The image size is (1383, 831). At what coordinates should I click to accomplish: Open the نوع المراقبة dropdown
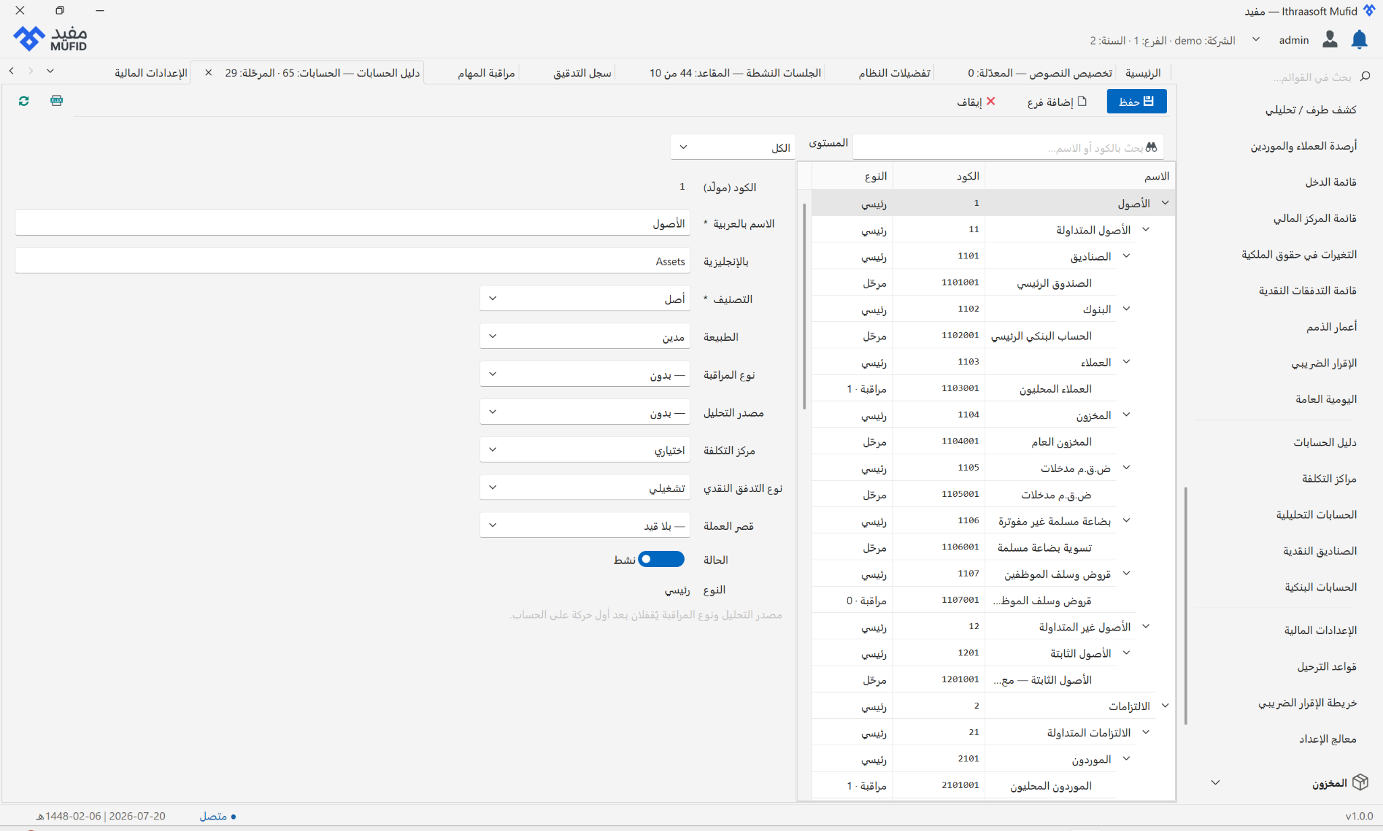(585, 374)
